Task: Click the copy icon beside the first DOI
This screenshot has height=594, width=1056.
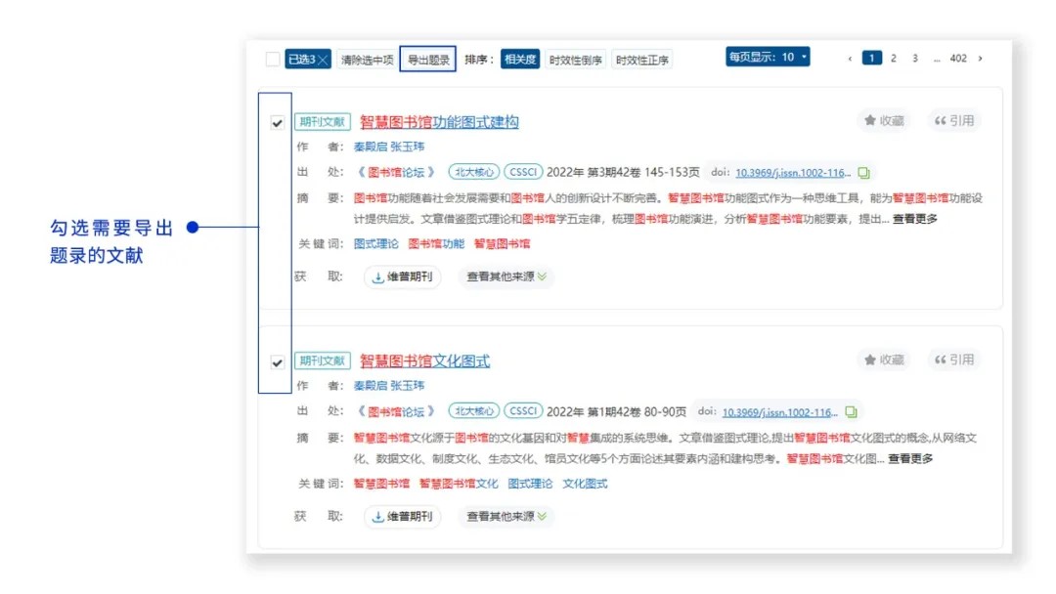Action: [863, 173]
